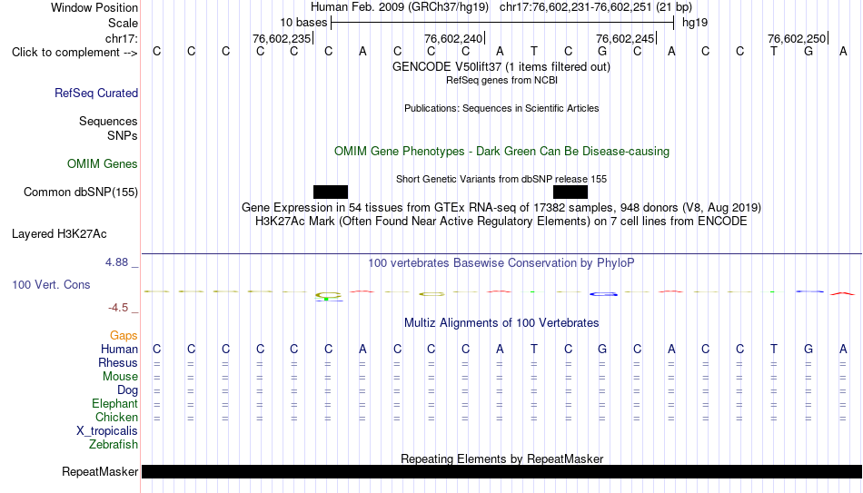The width and height of the screenshot is (863, 493).
Task: Click 'Publications: Sequences in Scientific Articles' title
Action: coord(501,108)
